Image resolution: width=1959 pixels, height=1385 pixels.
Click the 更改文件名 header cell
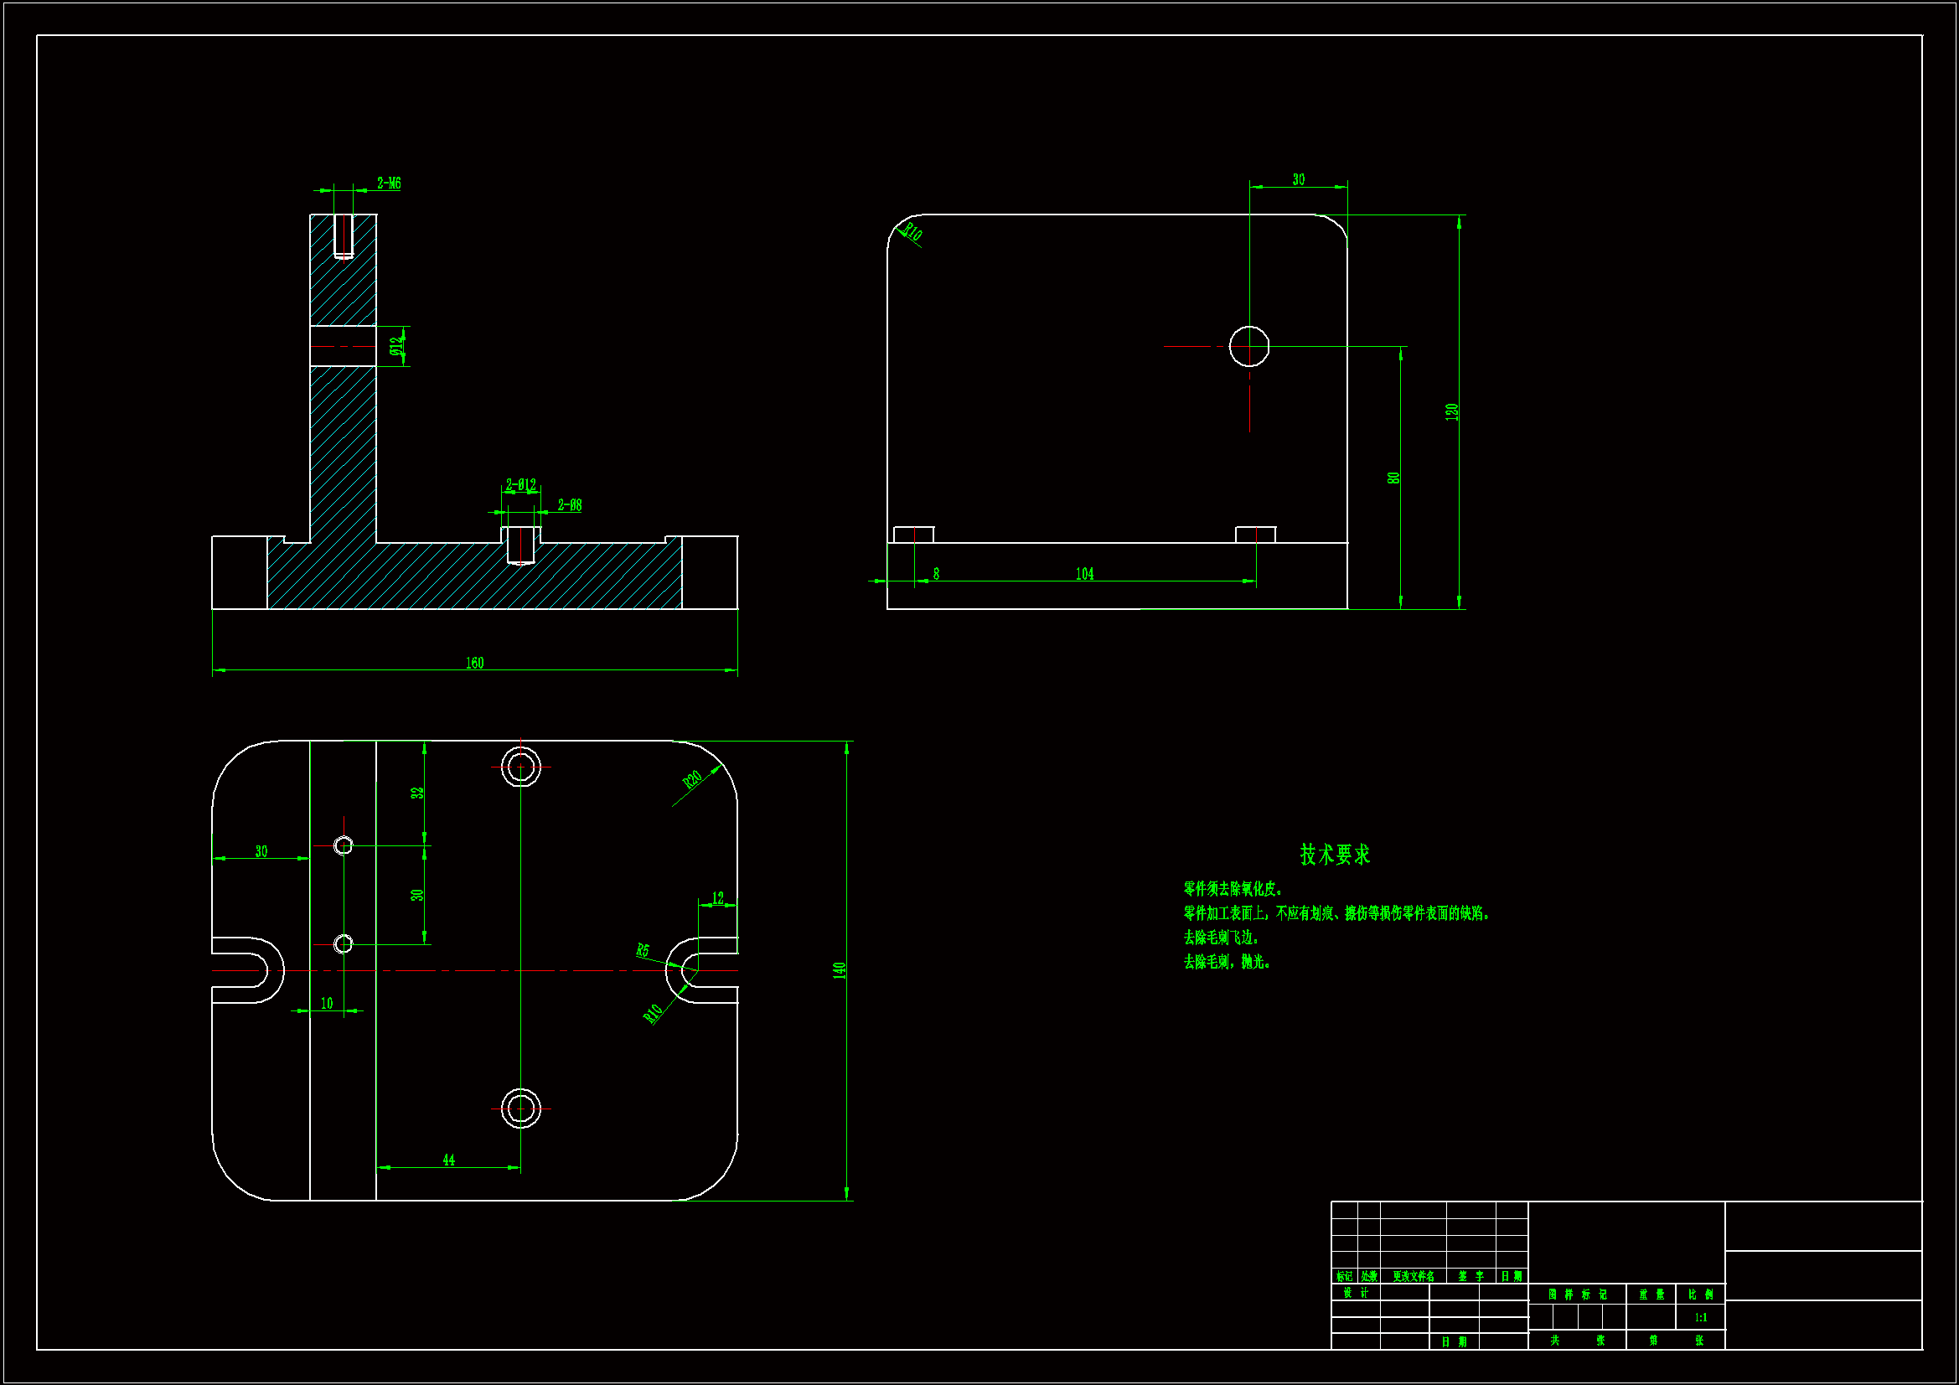1413,1277
